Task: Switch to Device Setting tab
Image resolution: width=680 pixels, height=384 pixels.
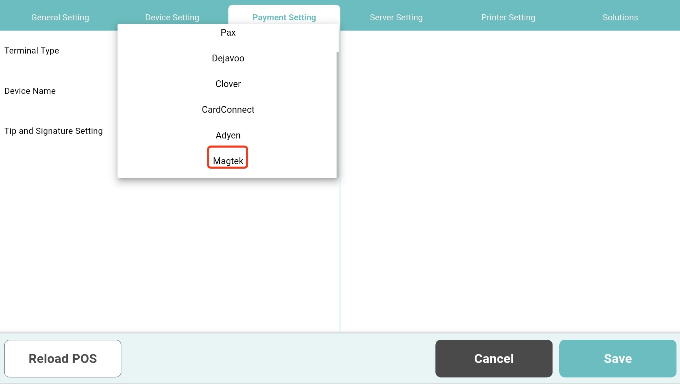Action: pos(172,17)
